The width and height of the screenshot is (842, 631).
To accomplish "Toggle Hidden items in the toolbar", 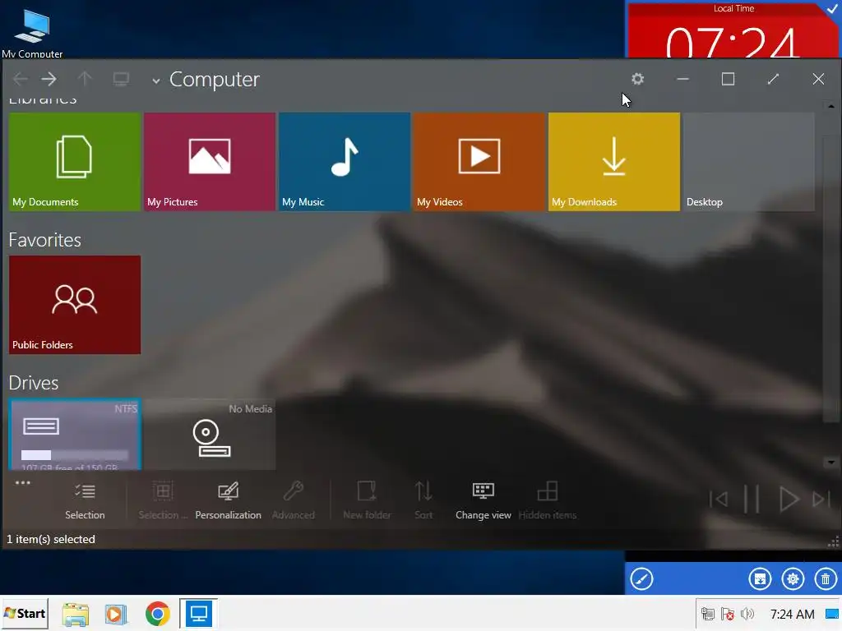I will point(547,500).
